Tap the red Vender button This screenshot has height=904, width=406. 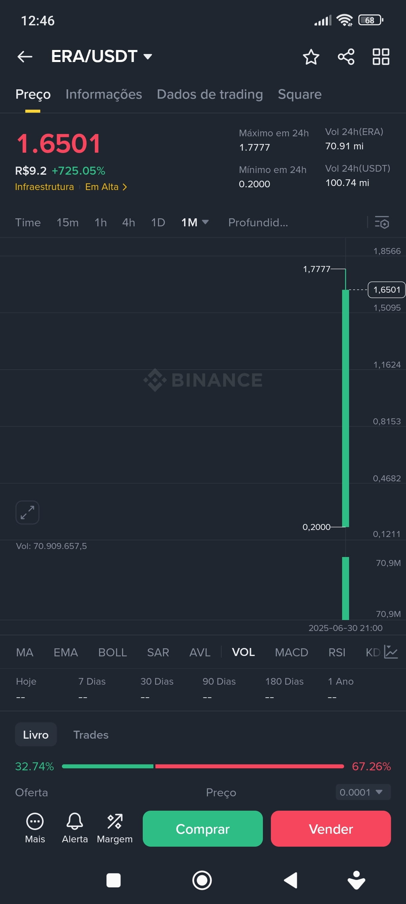click(330, 829)
